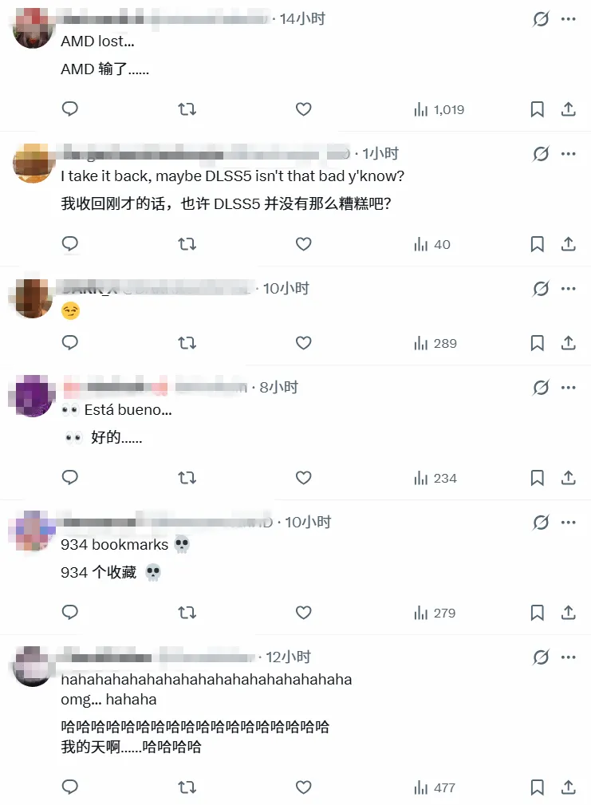Open the 14小时 timestamp link
This screenshot has width=591, height=805.
click(302, 19)
